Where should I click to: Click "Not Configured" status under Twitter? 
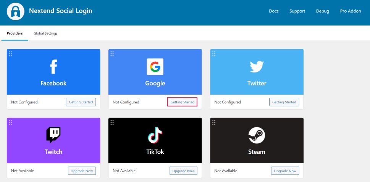(228, 102)
